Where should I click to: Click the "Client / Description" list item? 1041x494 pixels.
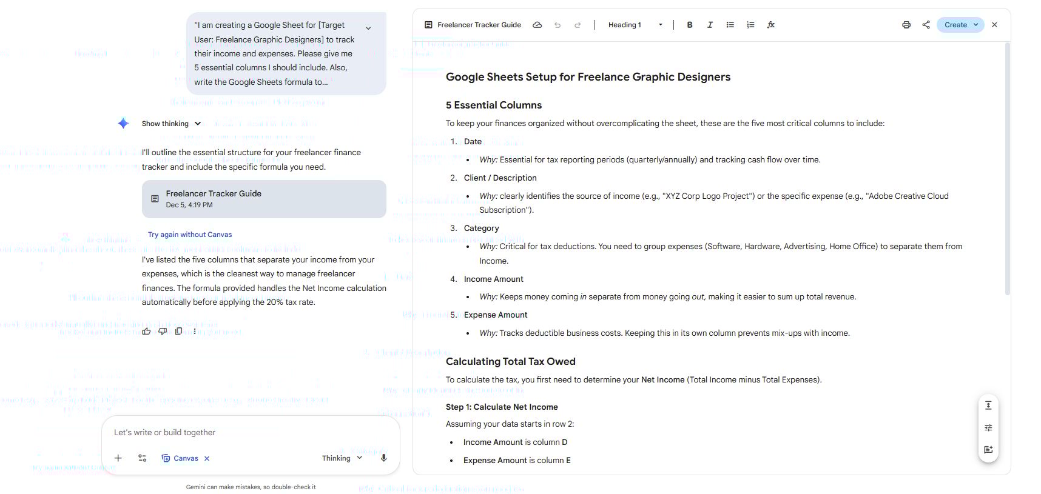coord(500,178)
